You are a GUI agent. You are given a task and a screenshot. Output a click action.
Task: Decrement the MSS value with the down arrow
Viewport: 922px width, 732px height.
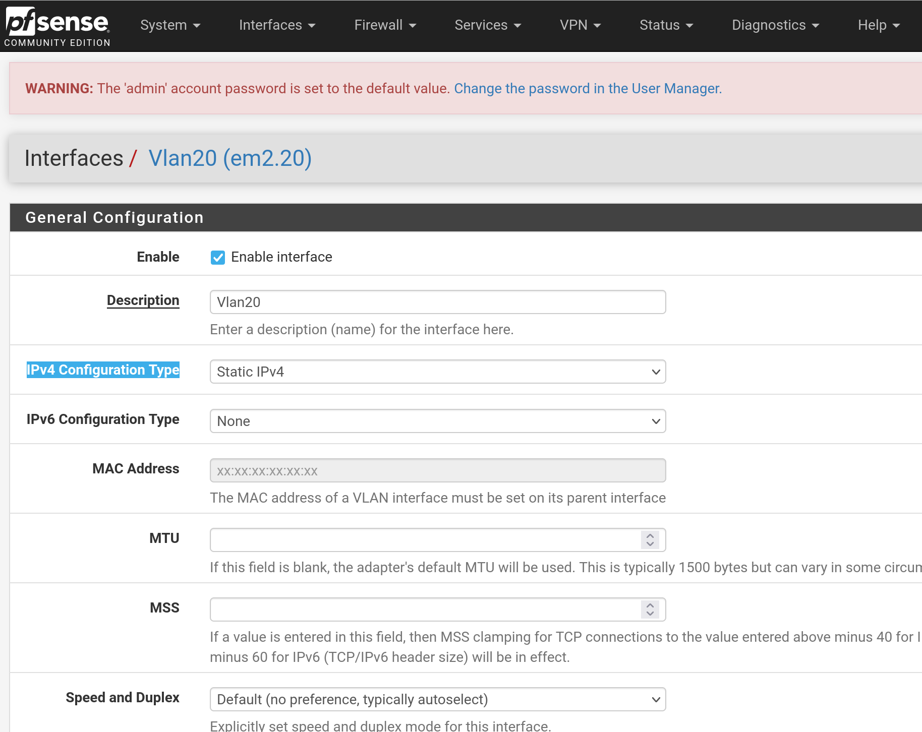[650, 614]
